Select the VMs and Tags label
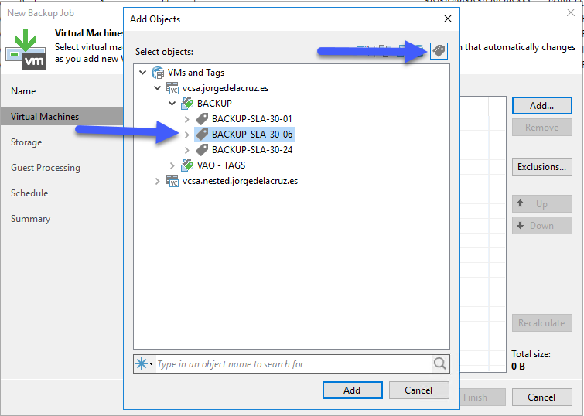The height and width of the screenshot is (416, 584). click(x=196, y=73)
